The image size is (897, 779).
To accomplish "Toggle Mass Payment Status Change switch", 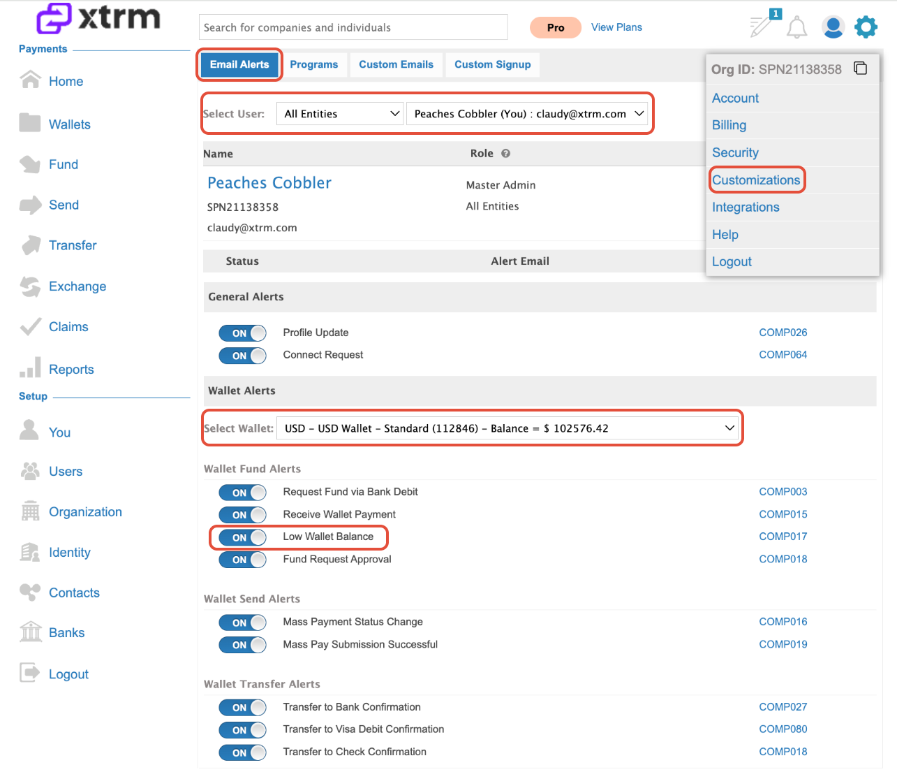I will [x=242, y=623].
